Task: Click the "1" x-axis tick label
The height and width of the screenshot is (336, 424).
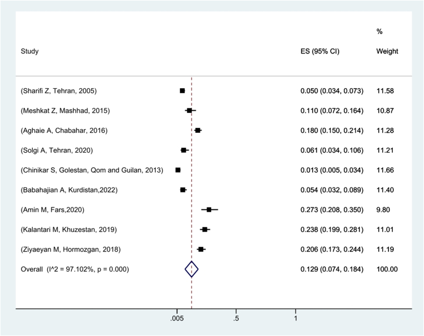Action: (296, 318)
